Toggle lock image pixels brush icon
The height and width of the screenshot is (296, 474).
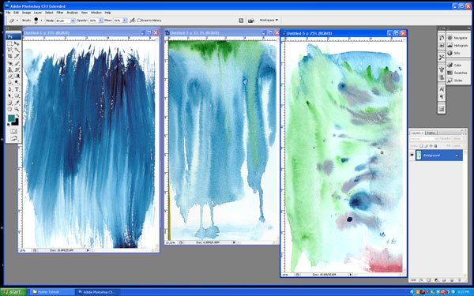(x=426, y=146)
